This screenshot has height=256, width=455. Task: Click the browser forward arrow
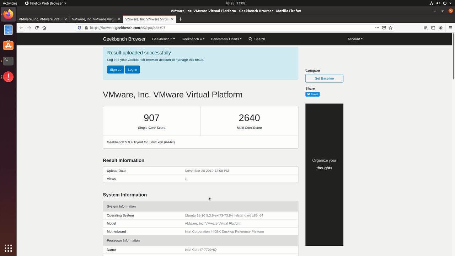point(29,28)
